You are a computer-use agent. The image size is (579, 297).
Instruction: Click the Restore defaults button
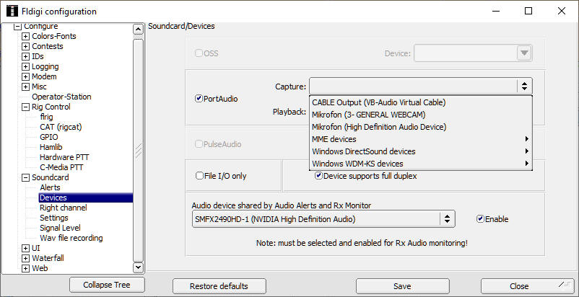point(219,286)
